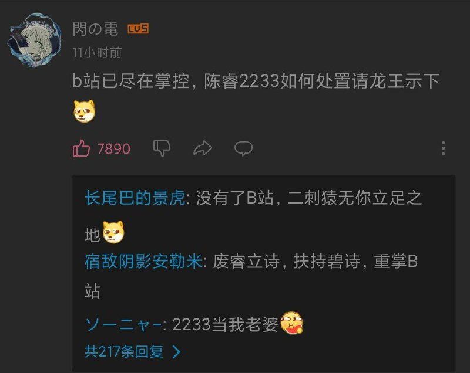Viewport: 470px width, 373px height.
Task: Open replier 宿敌阴影安勒米's profile
Action: click(x=143, y=261)
